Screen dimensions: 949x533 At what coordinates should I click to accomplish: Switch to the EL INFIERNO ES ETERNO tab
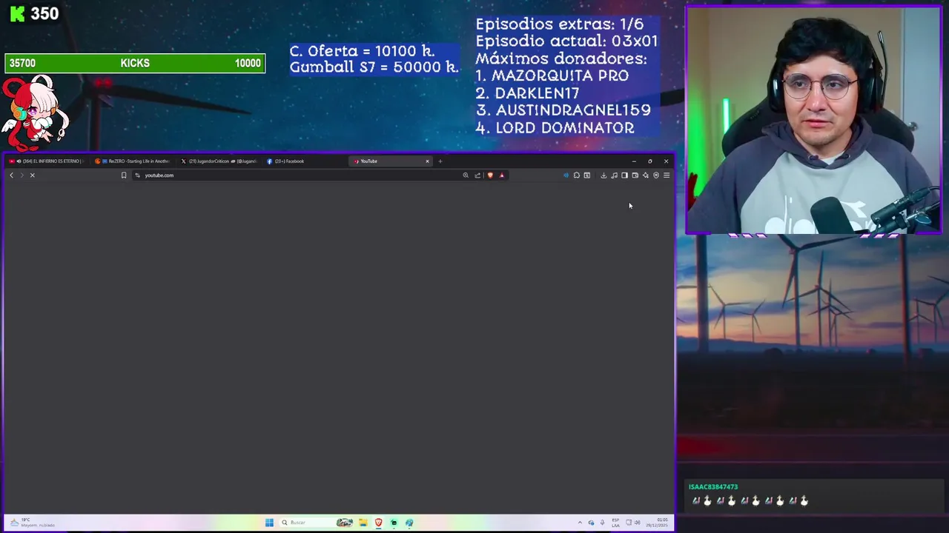[47, 161]
